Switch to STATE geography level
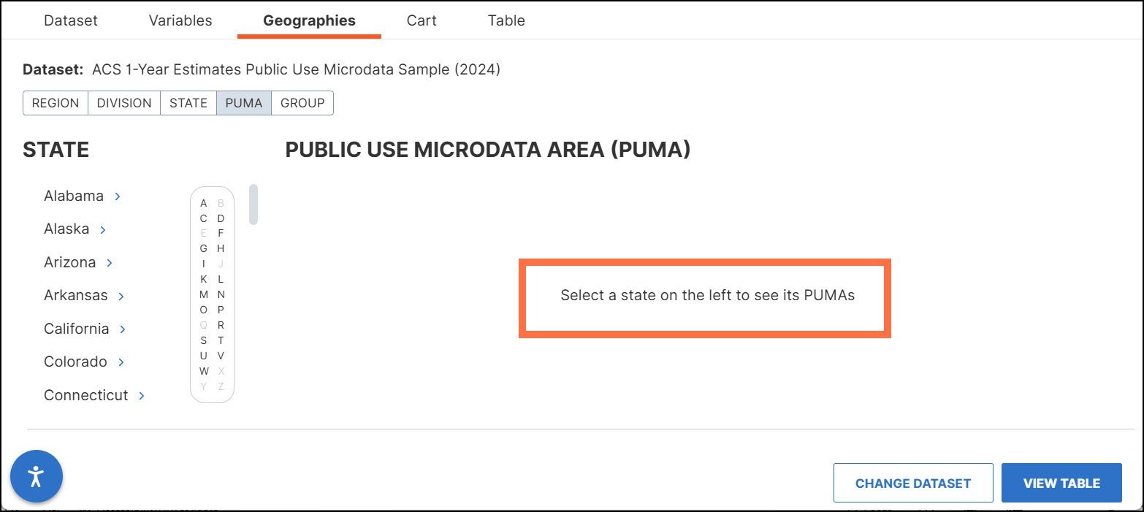Screen dimensions: 1144x512 pos(188,103)
